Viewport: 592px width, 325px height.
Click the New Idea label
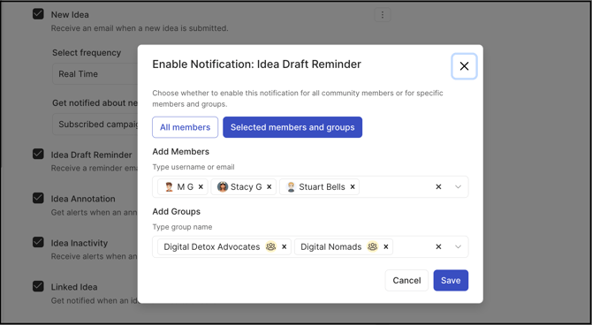coord(70,15)
